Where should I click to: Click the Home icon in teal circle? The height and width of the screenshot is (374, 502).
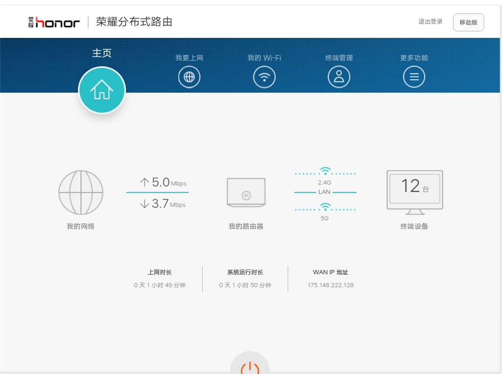[101, 90]
